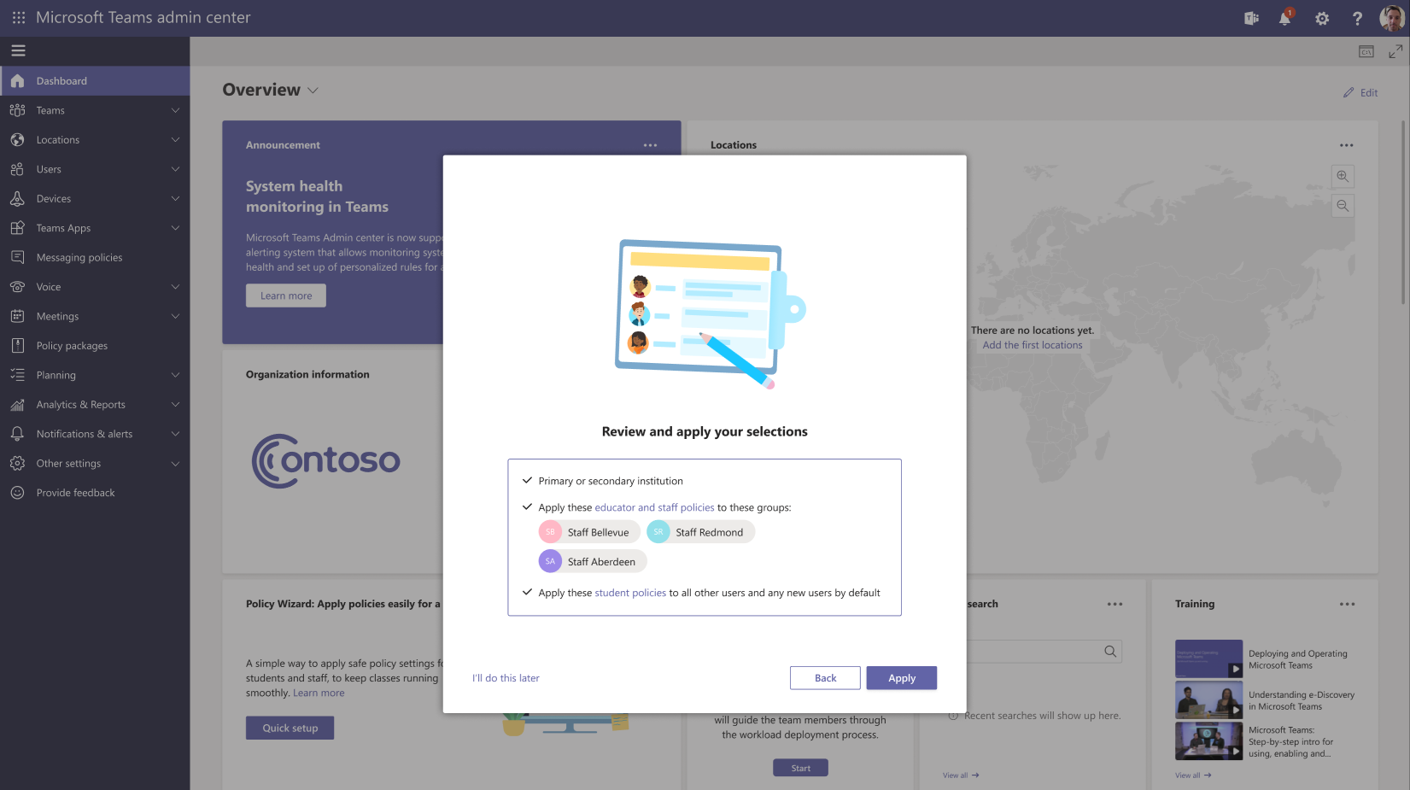Open Notifications & alerts bell icon
Viewport: 1410px width, 790px height.
click(18, 434)
